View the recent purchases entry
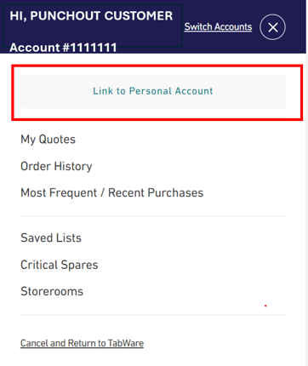This screenshot has width=308, height=366. [x=112, y=193]
